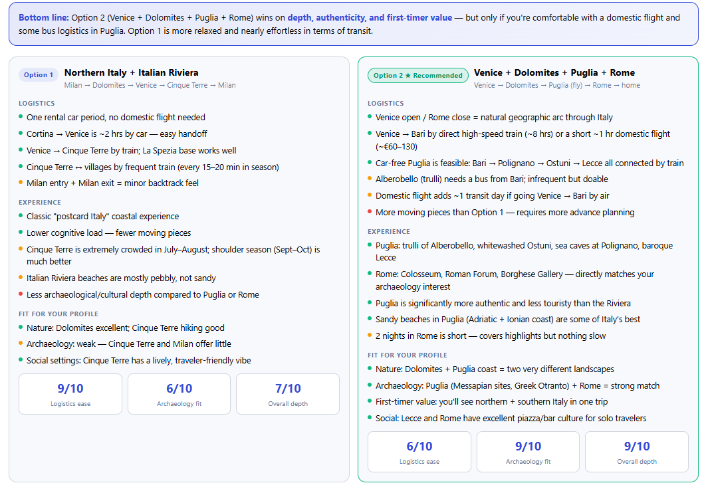Click Option 2 Archaeology fit 9/10 card

528,452
